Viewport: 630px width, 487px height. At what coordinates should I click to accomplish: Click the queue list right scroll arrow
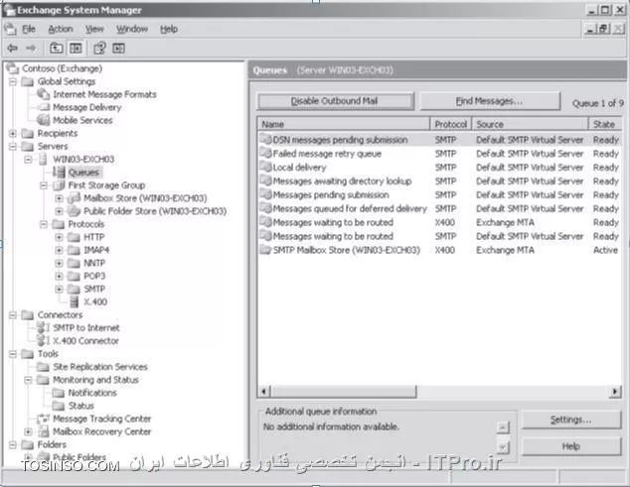click(x=615, y=391)
